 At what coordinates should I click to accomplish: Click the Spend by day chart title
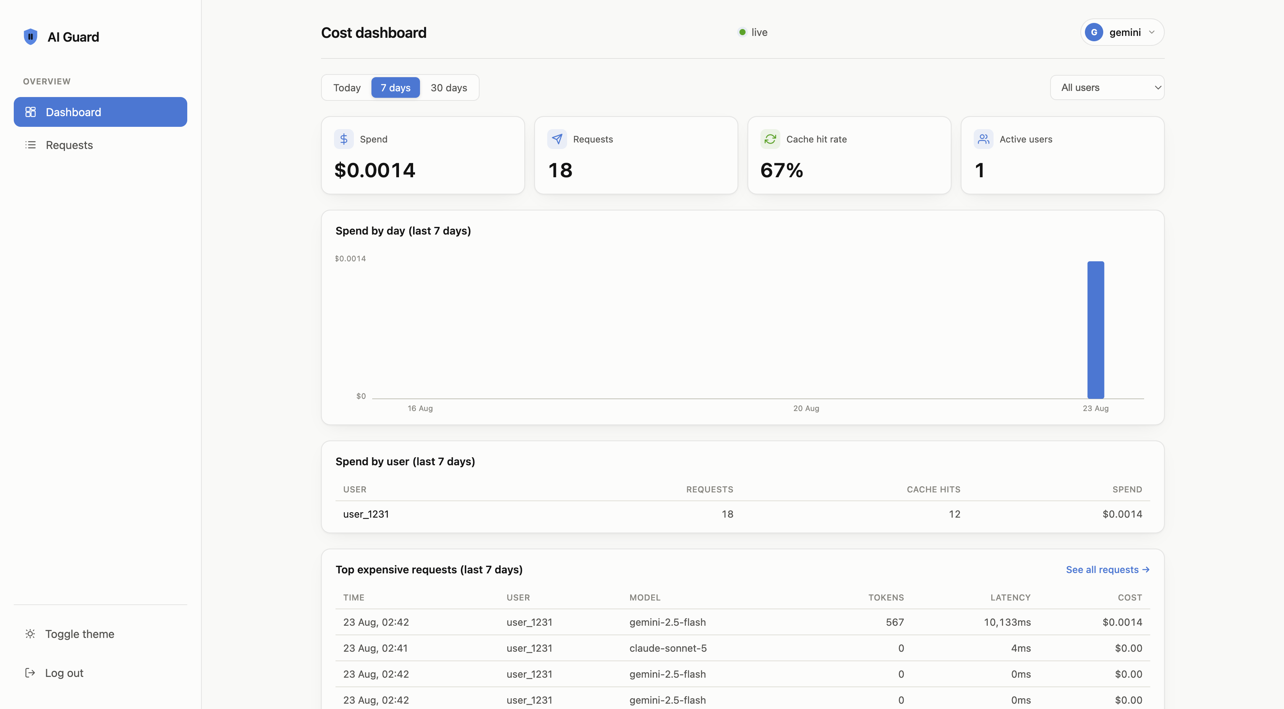click(403, 231)
